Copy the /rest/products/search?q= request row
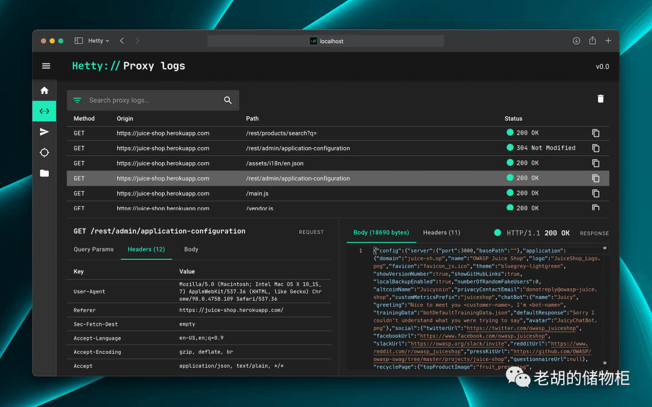Image resolution: width=652 pixels, height=407 pixels. (596, 133)
